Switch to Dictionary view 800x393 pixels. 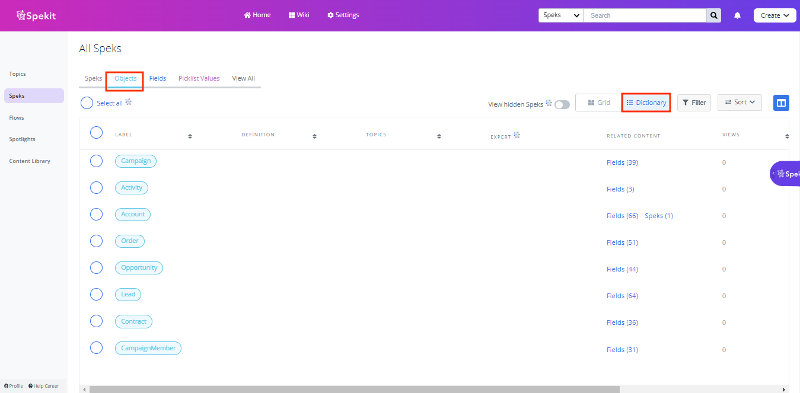[646, 103]
